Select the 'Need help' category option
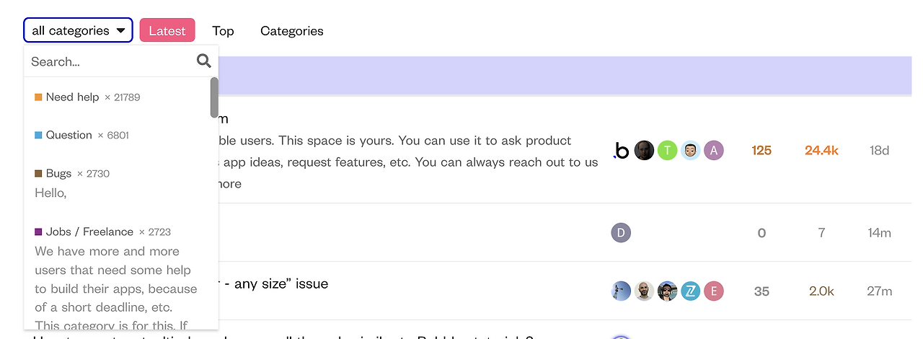923x339 pixels. pyautogui.click(x=72, y=97)
